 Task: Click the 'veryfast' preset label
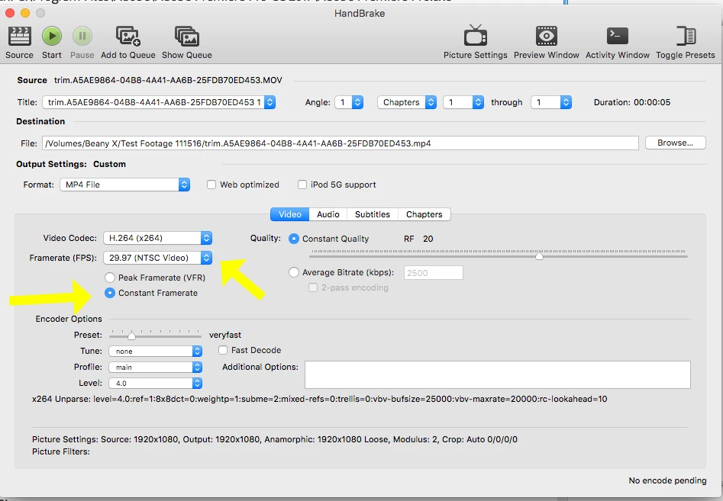[225, 336]
